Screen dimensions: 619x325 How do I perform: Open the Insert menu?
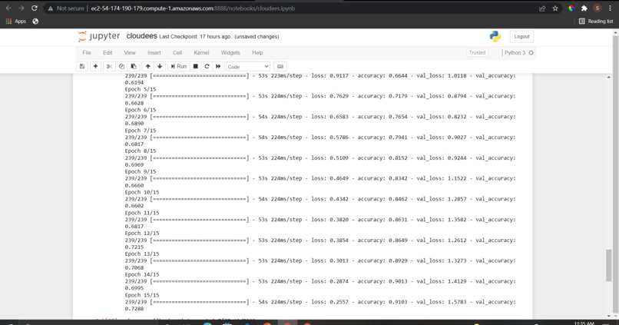(154, 52)
